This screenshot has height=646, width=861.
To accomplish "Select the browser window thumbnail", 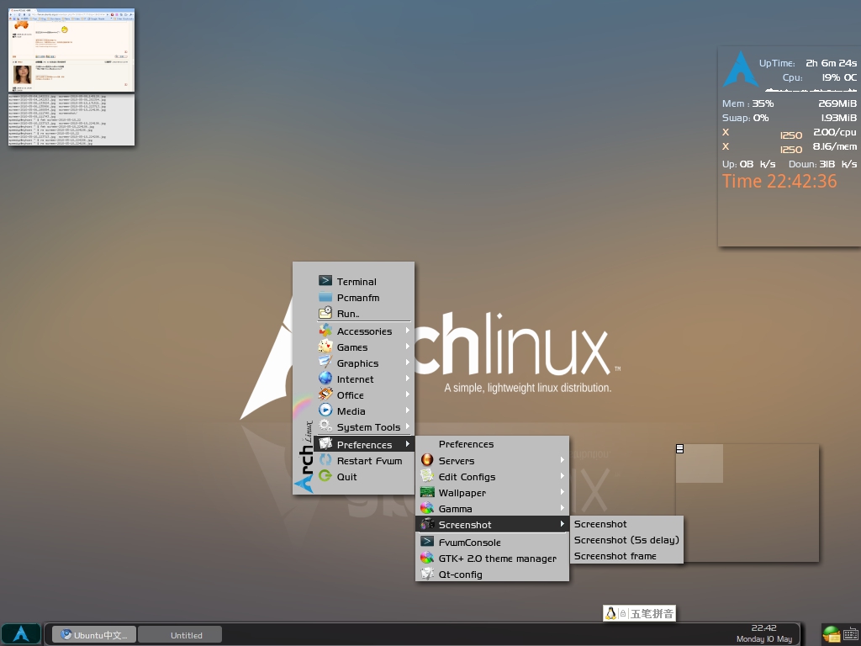I will click(71, 50).
